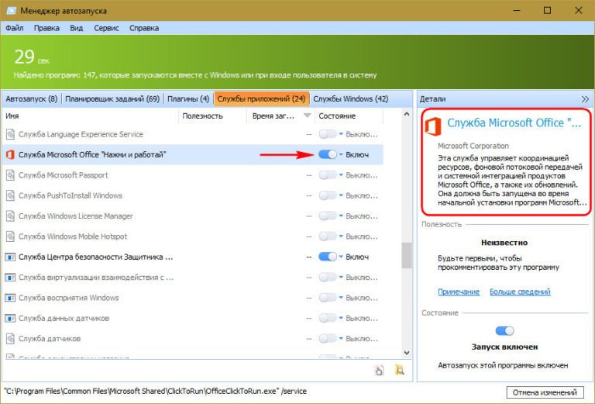
Task: Click the Microsoft Passport service icon
Action: [x=11, y=175]
